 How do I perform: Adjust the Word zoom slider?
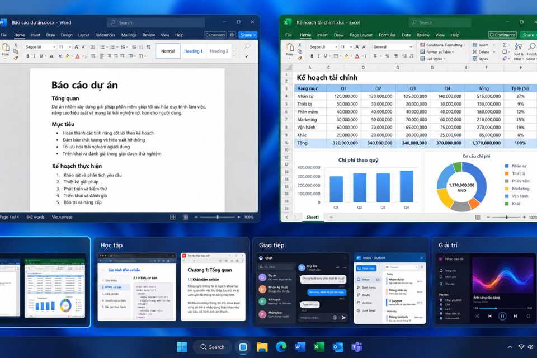coord(217,217)
